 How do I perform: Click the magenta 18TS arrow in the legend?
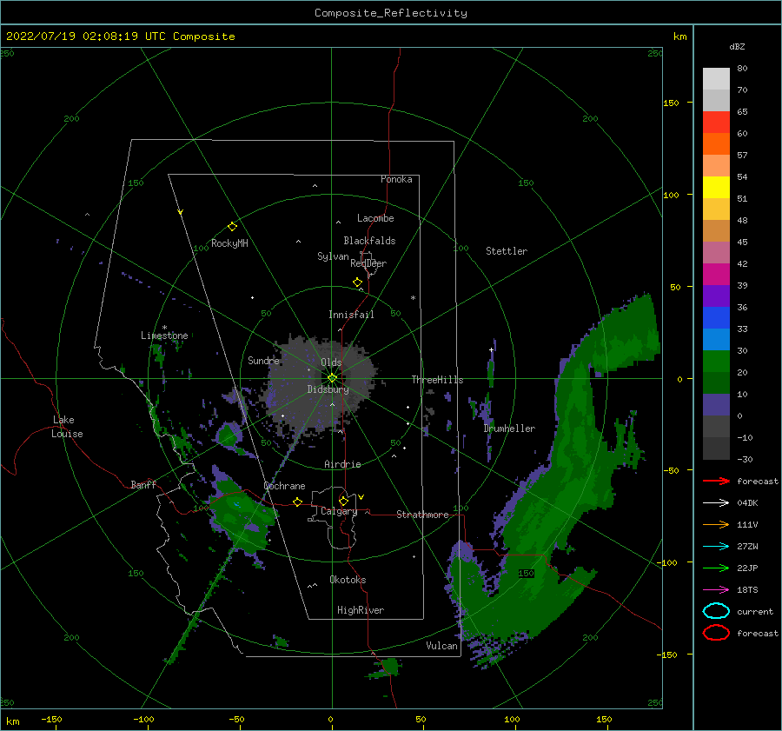click(716, 590)
